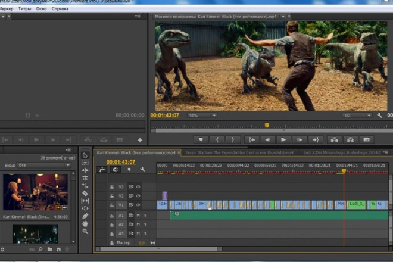Click the timeline horizontal zoom scrollbar
This screenshot has height=262, width=393.
click(159, 249)
